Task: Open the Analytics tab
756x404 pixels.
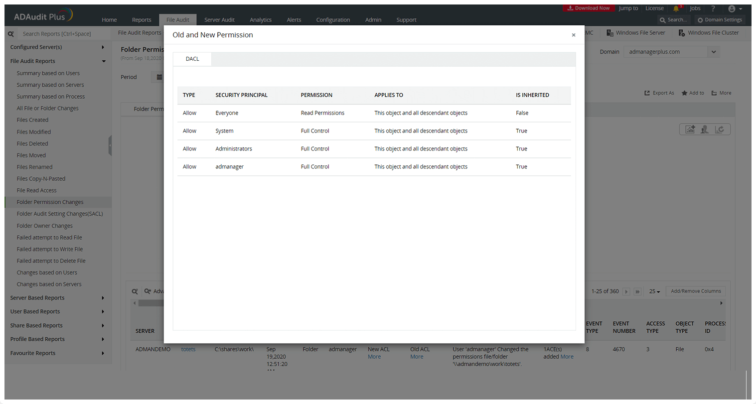Action: pos(261,20)
